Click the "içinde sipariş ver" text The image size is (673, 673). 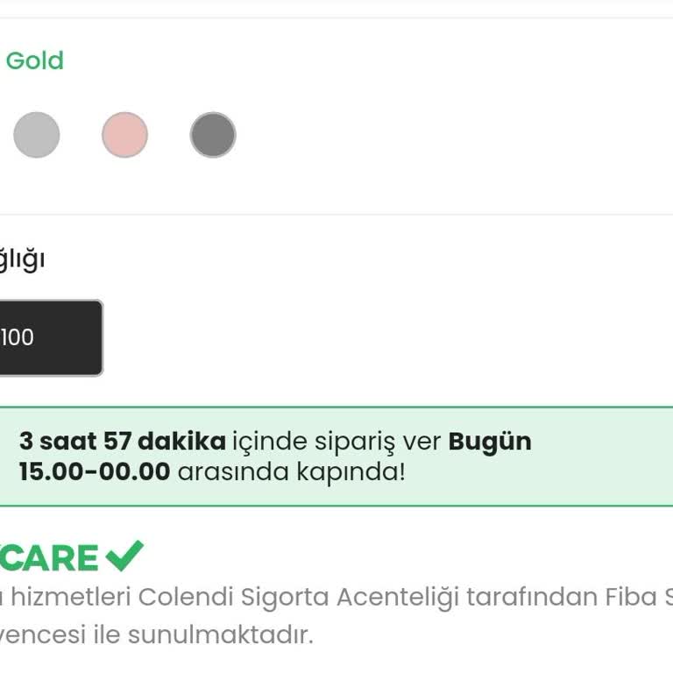click(336, 441)
